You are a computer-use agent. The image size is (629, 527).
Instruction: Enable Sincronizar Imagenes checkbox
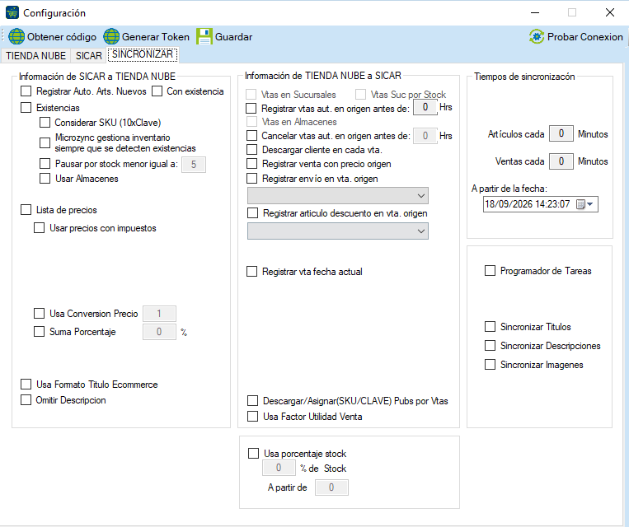(x=490, y=364)
